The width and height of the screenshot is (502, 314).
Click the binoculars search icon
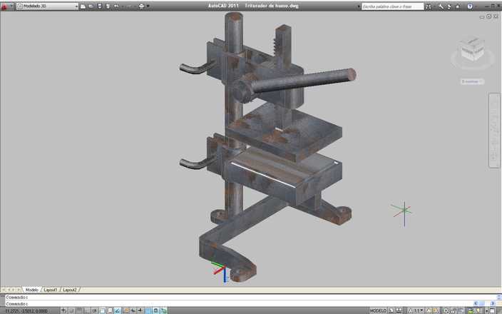coord(429,6)
